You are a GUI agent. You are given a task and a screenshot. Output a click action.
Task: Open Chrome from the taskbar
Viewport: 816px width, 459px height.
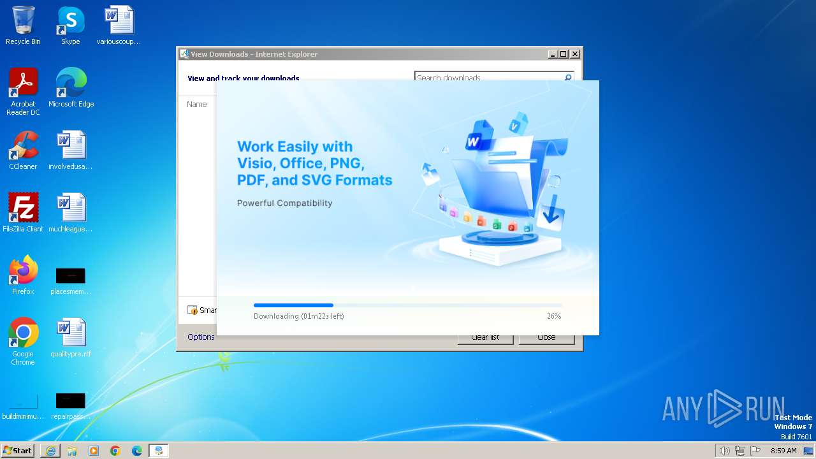(115, 451)
